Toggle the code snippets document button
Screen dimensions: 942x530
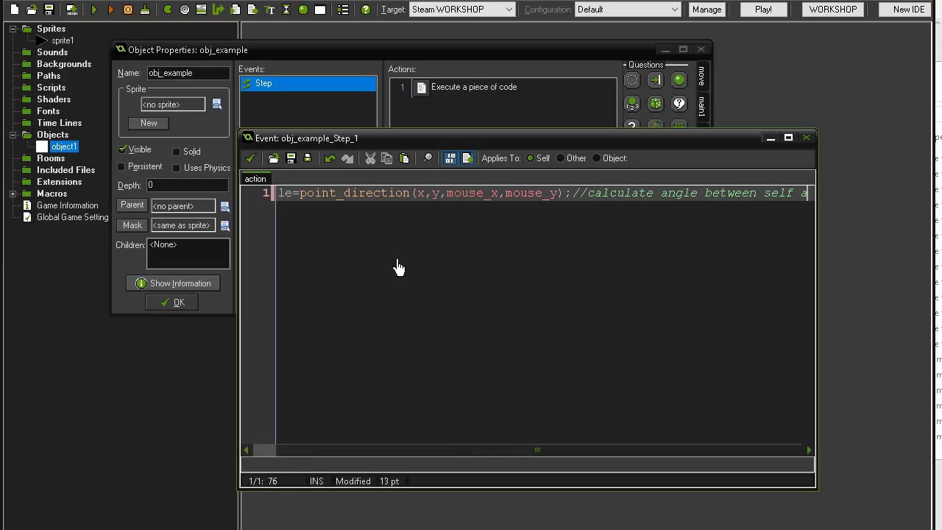(x=467, y=158)
